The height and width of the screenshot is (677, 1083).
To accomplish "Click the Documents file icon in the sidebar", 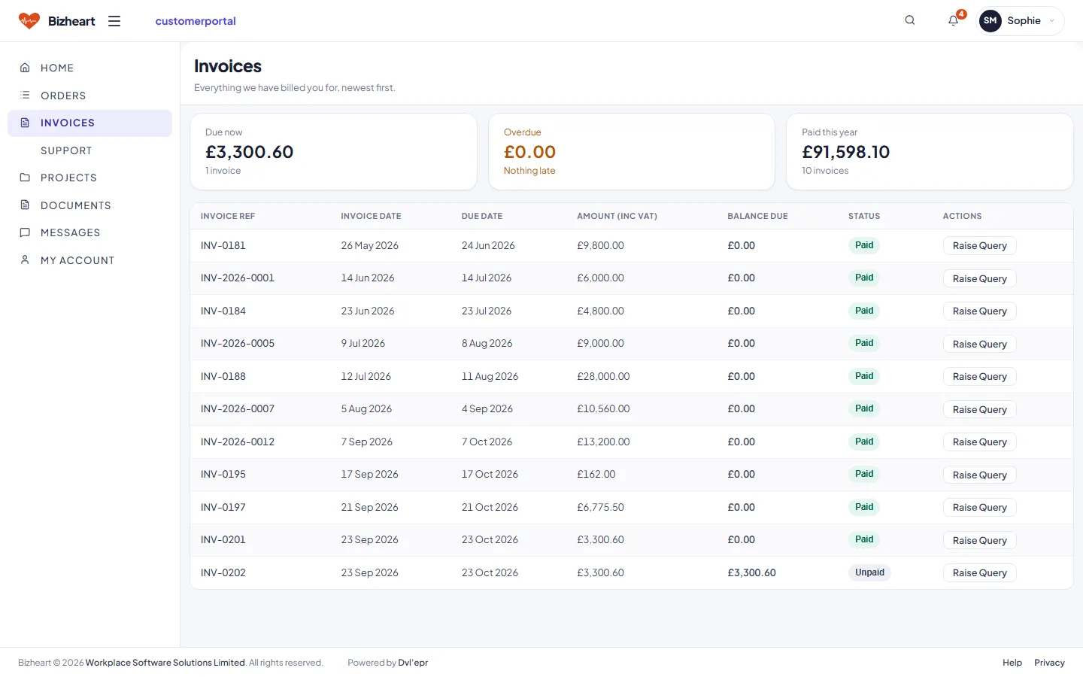I will [25, 205].
